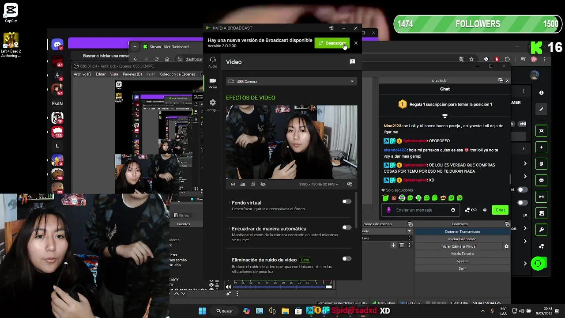Select the Stream - Kick Dashboard browser tab
This screenshot has width=565, height=318.
click(169, 46)
